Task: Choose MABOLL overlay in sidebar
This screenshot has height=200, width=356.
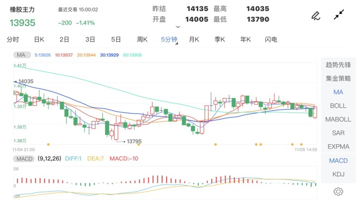Action: click(x=338, y=120)
